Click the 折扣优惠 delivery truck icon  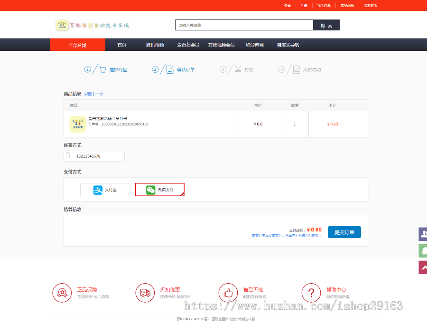pos(145,293)
